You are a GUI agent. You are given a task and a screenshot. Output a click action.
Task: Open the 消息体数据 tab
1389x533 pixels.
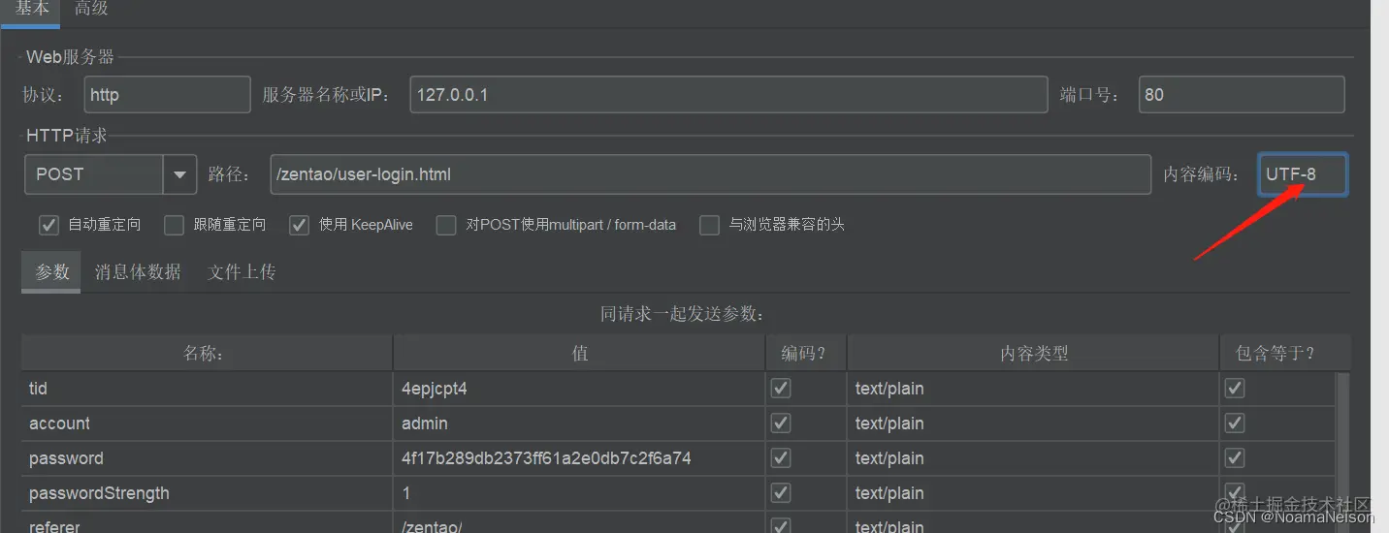(138, 272)
